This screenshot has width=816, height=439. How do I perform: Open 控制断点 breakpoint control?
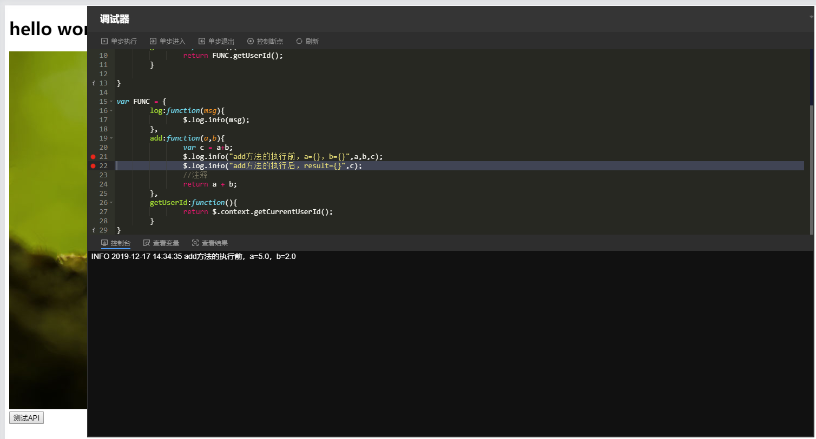(265, 41)
